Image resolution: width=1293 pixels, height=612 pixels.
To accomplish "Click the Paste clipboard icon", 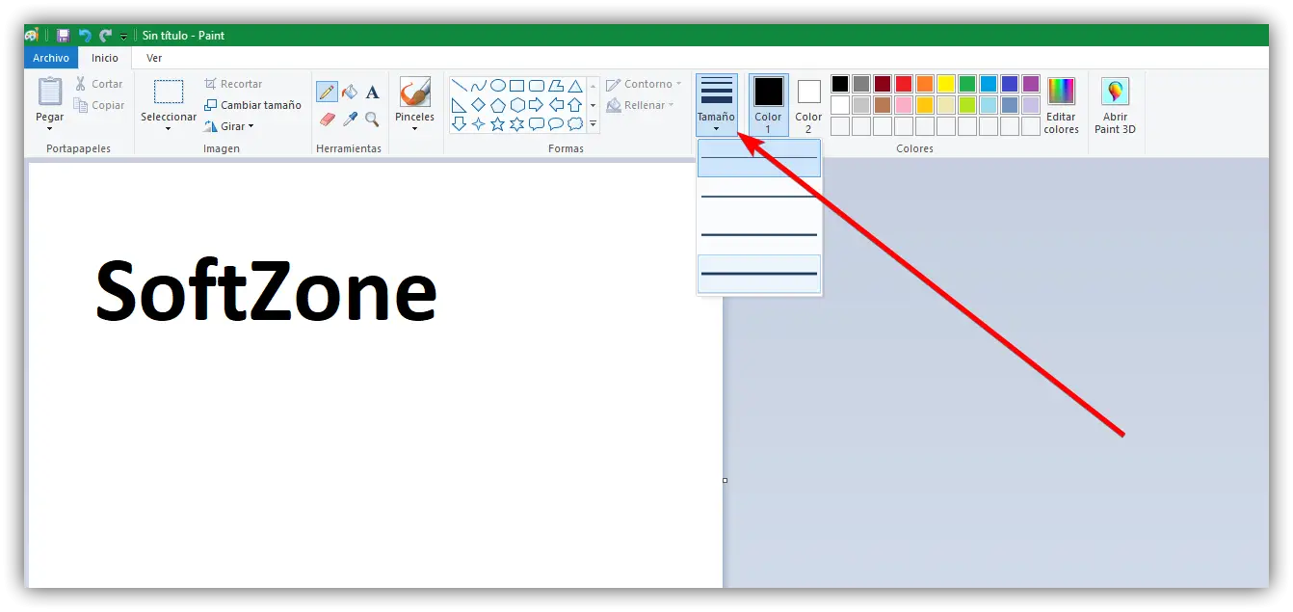I will tap(50, 93).
